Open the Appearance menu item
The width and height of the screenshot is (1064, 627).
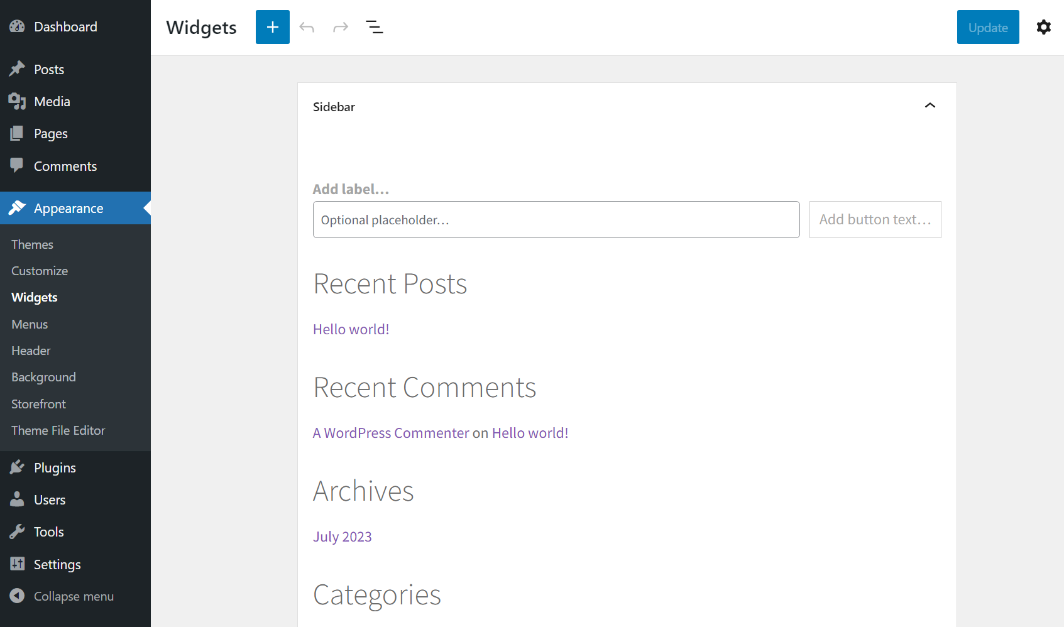(69, 208)
